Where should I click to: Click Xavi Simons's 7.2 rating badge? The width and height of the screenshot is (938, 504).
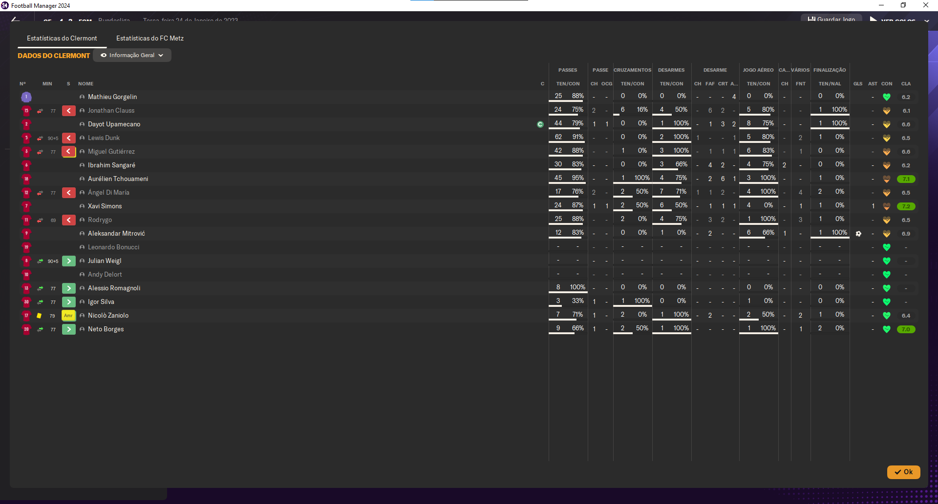[x=906, y=206]
